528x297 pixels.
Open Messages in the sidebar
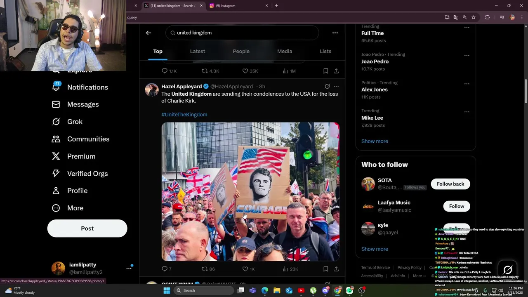pyautogui.click(x=75, y=105)
